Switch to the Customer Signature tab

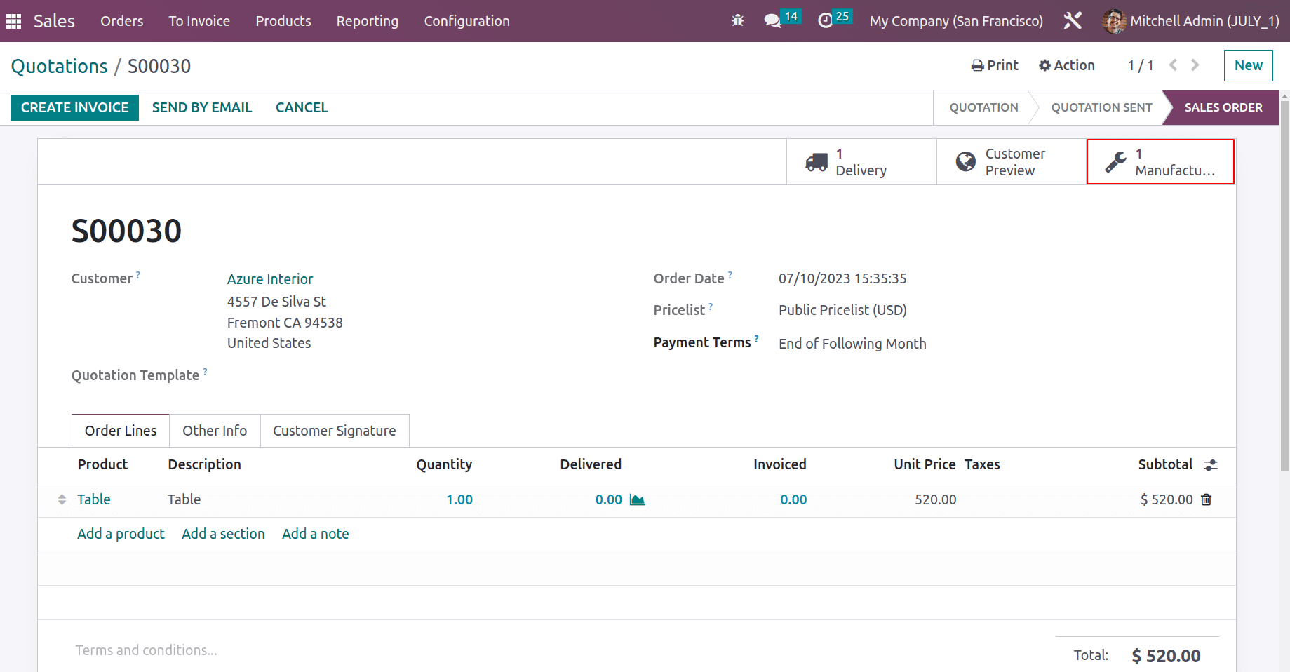335,431
